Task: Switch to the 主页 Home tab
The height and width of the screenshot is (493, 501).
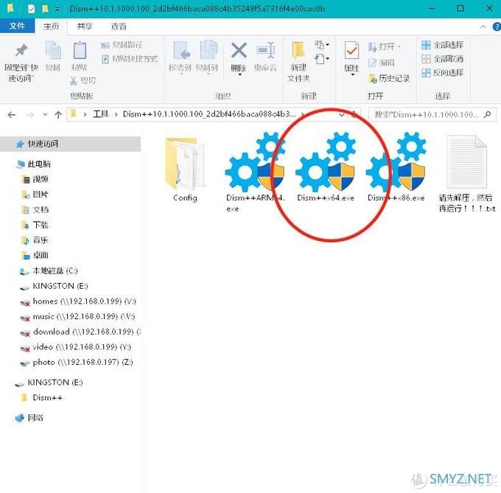Action: (51, 27)
